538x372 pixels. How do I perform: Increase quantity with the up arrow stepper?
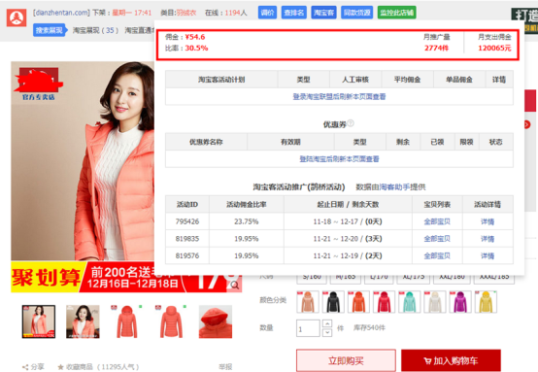[x=327, y=323]
